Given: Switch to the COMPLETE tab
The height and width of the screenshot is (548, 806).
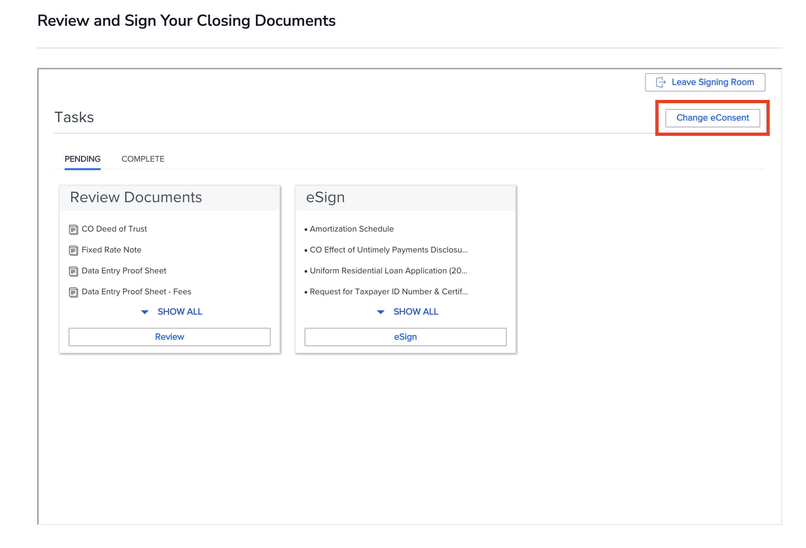Looking at the screenshot, I should tap(143, 159).
